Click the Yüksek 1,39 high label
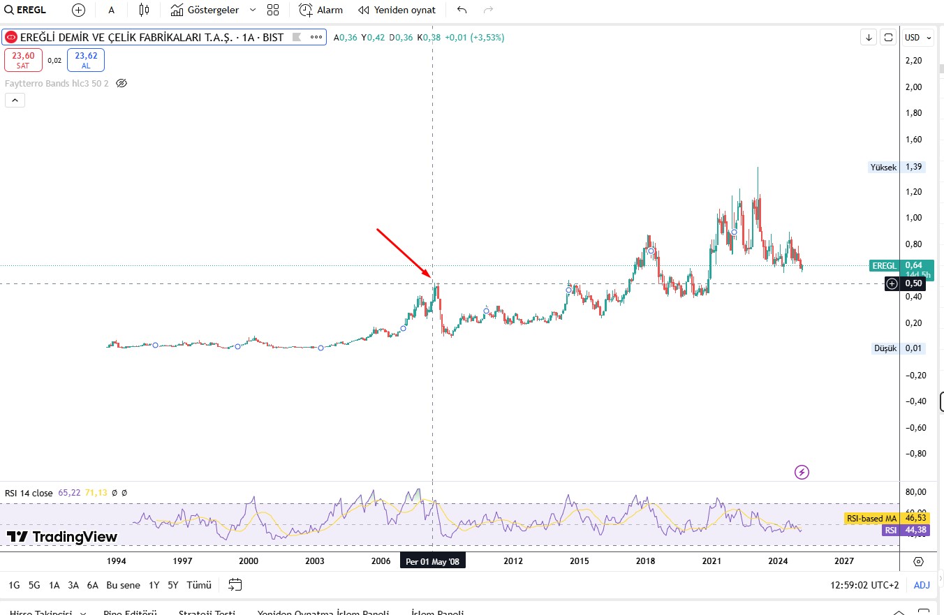944x615 pixels. click(897, 168)
